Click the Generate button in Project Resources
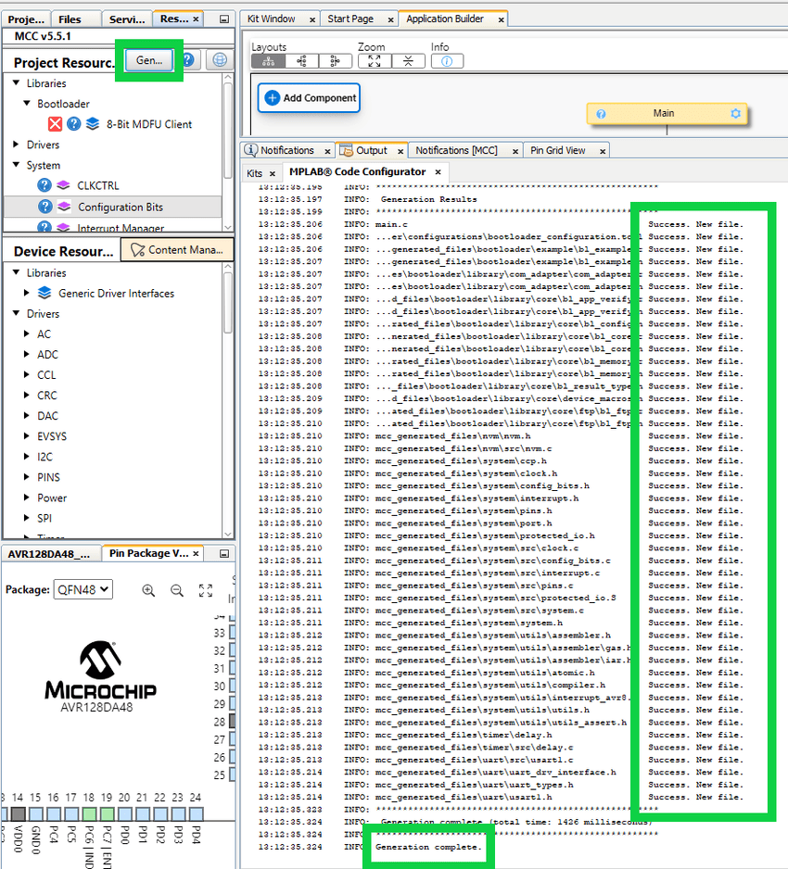788x869 pixels. (x=148, y=59)
